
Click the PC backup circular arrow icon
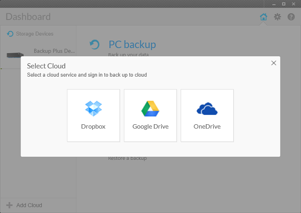[95, 45]
